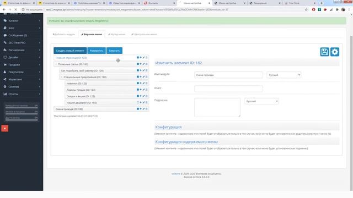Click 'Создать новый элемент' button

tap(70, 51)
